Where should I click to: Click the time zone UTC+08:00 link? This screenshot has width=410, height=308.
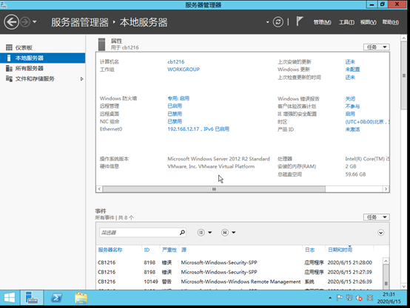tap(367, 122)
